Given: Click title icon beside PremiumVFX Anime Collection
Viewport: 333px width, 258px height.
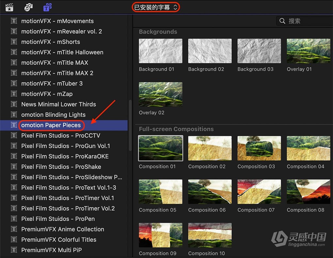Looking at the screenshot, I should [14, 229].
